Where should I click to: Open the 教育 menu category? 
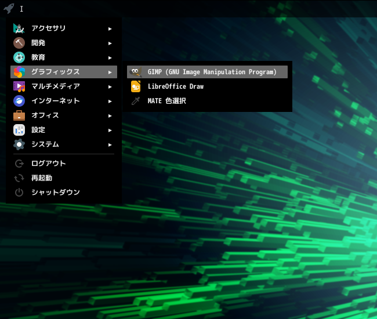(x=64, y=57)
